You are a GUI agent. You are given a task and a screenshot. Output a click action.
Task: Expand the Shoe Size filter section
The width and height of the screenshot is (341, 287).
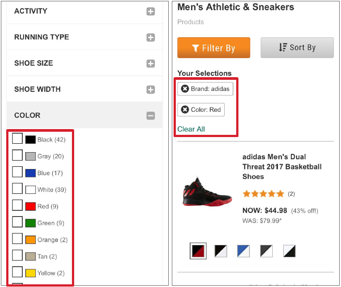click(151, 64)
